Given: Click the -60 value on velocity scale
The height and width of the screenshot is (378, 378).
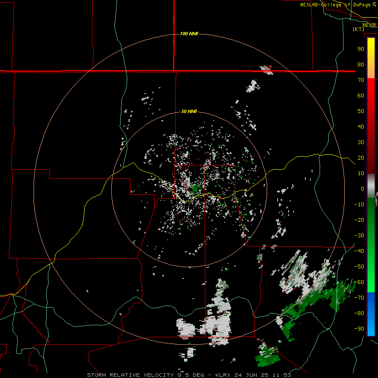Looking at the screenshot, I should pos(359,282).
